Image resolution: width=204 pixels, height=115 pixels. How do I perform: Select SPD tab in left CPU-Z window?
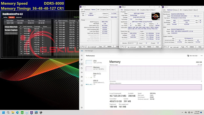click(x=98, y=10)
